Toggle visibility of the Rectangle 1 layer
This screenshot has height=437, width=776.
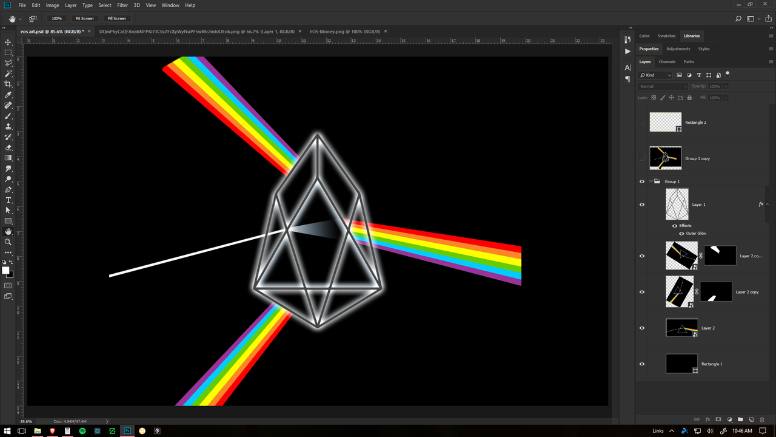(x=641, y=364)
